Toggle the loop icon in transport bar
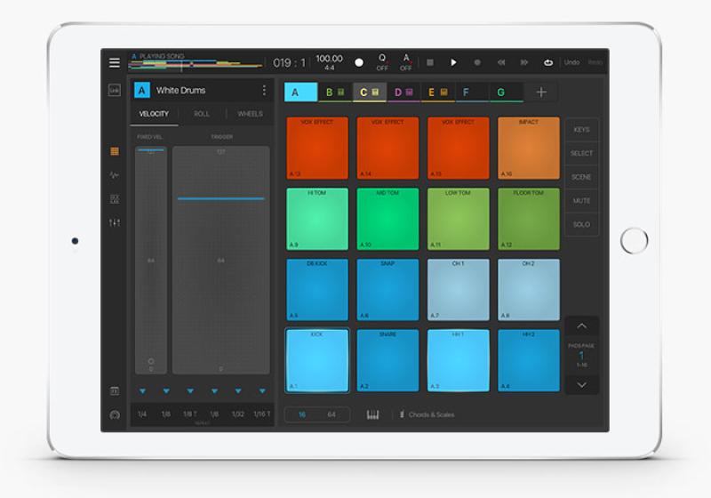 548,62
